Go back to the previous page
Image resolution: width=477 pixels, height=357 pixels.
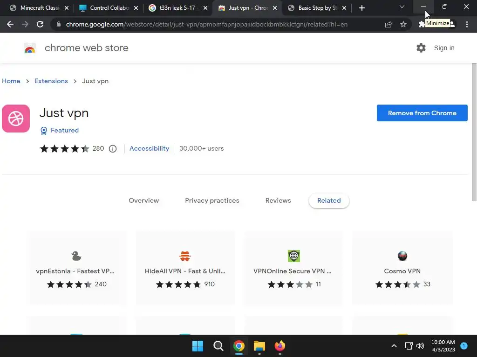click(10, 24)
